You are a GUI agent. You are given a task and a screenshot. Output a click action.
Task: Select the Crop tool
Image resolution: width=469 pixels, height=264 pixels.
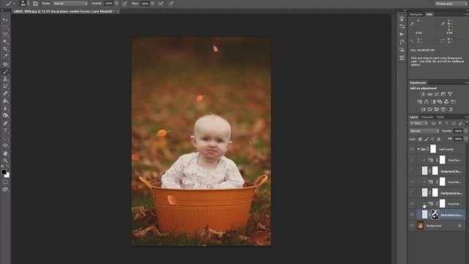pos(5,49)
